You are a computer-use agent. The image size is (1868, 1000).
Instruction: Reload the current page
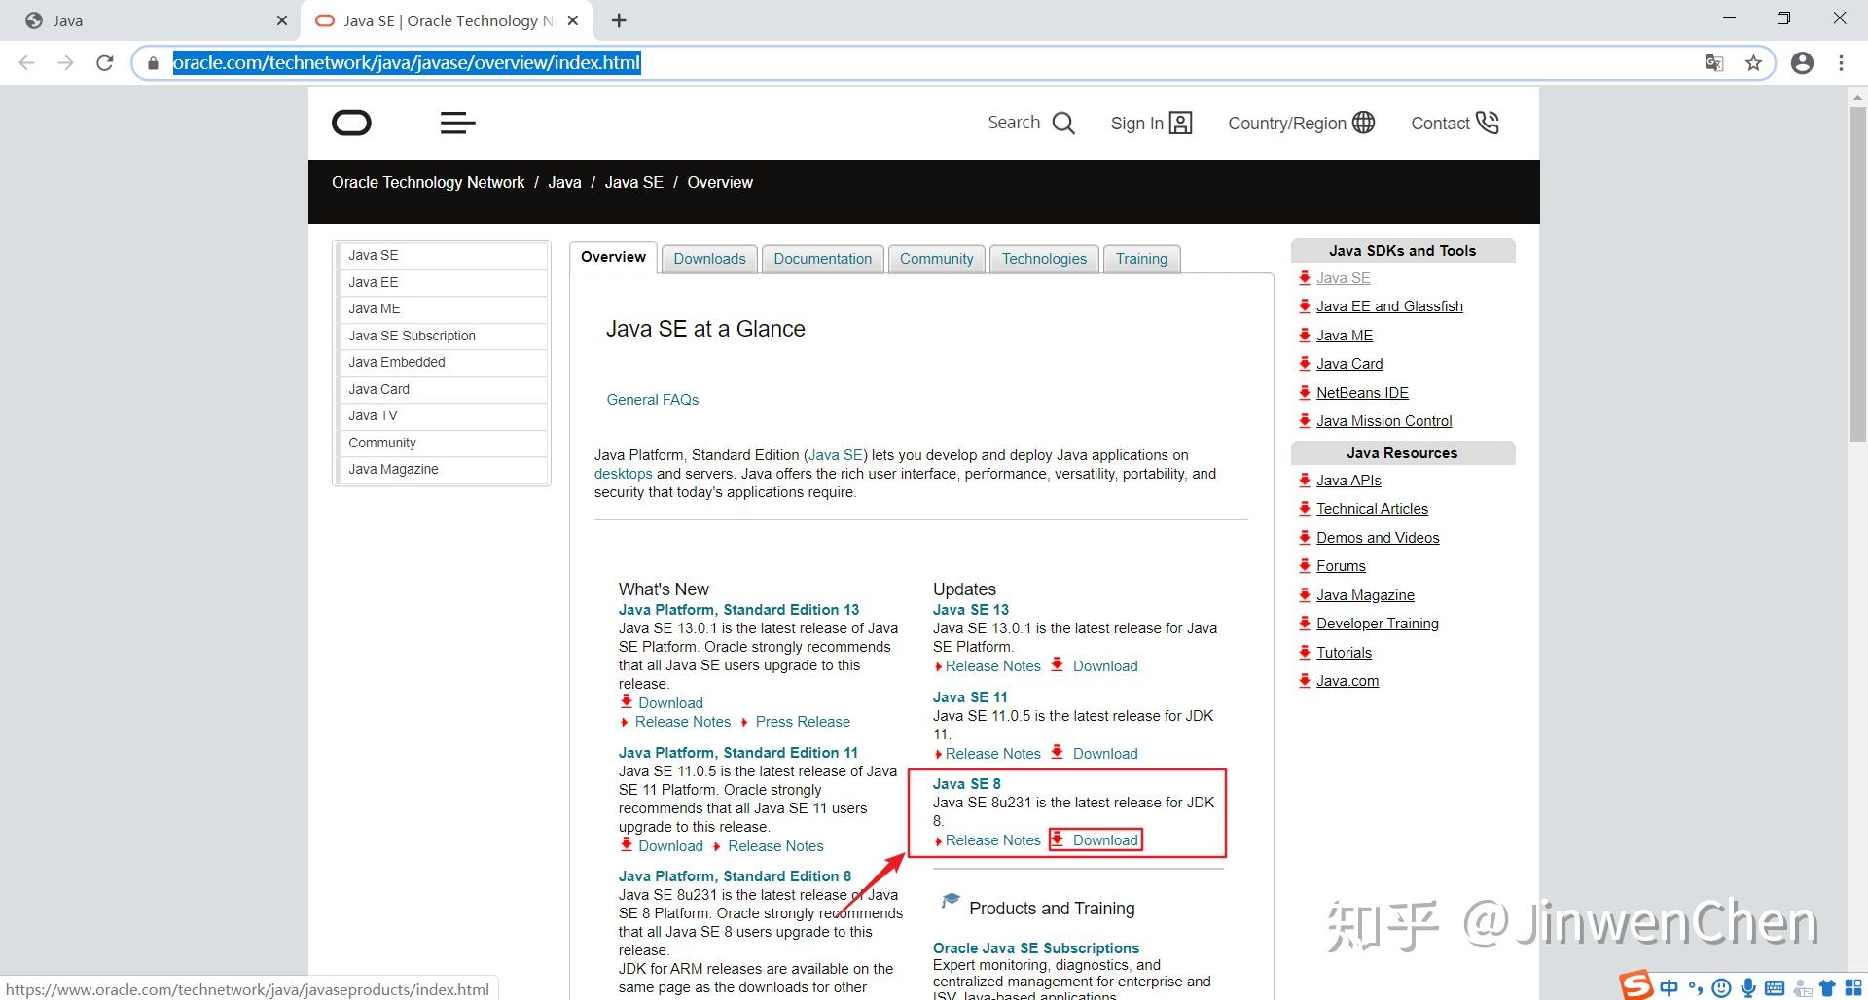[x=105, y=63]
